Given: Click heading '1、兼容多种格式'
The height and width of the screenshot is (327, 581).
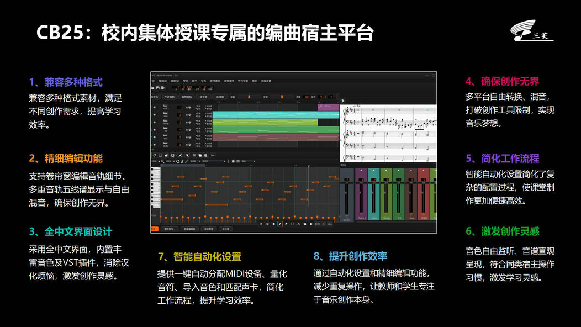Looking at the screenshot, I should [66, 82].
